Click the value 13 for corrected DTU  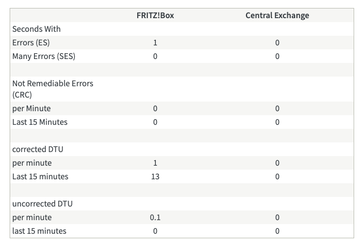coord(155,176)
